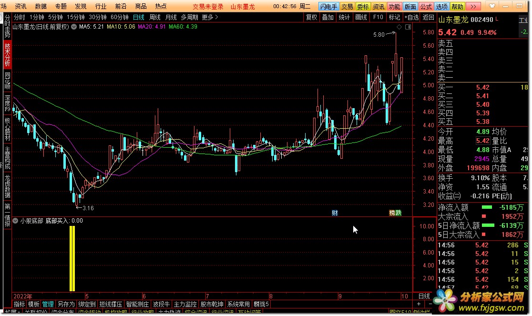Open the 多周期 multi-period view
This screenshot has width=532, height=316.
(x=189, y=17)
